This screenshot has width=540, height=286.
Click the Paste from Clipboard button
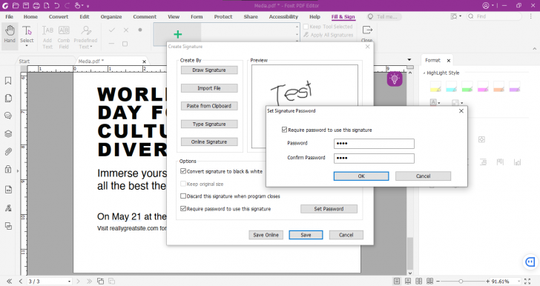(x=209, y=106)
